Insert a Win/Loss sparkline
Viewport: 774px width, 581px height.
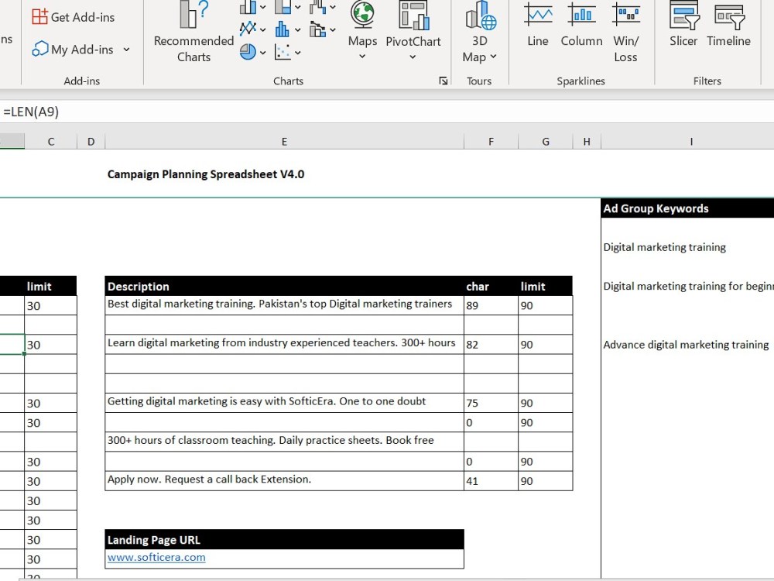[625, 32]
